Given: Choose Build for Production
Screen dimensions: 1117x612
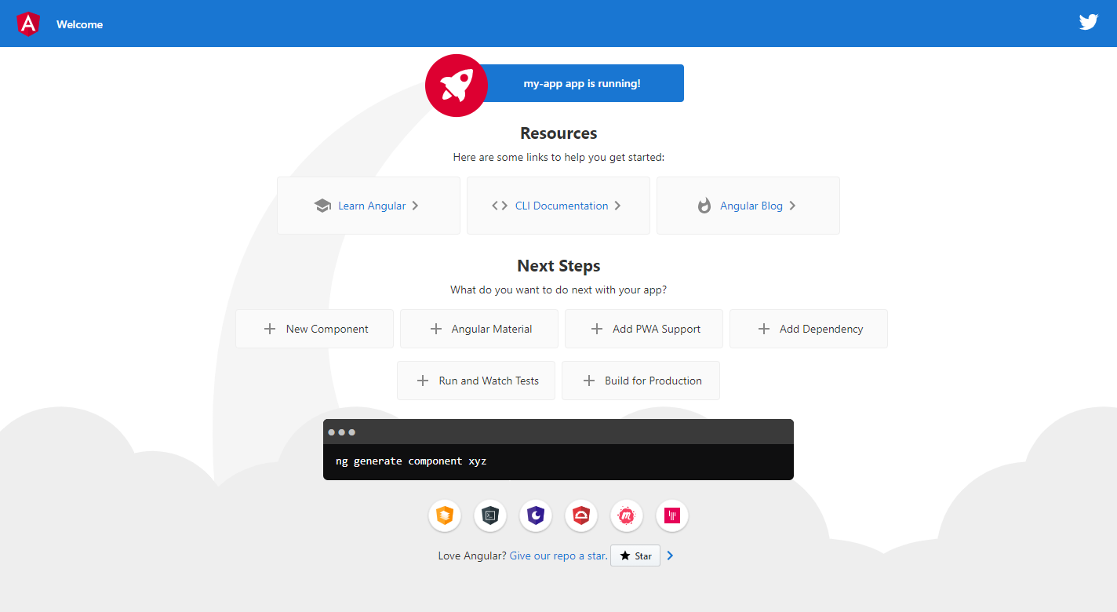Looking at the screenshot, I should pos(641,381).
